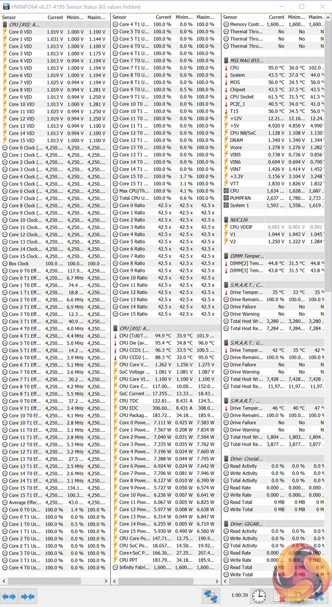
Task: Click the lightning bolt icon beside Vcore
Action: pyautogui.click(x=226, y=148)
